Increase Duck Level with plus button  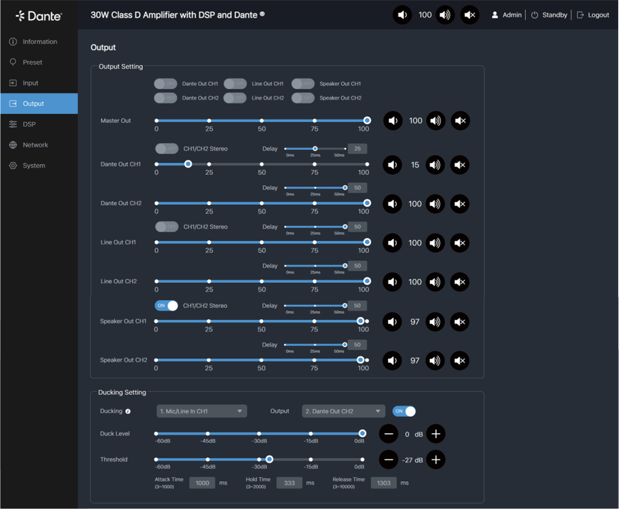click(x=436, y=434)
